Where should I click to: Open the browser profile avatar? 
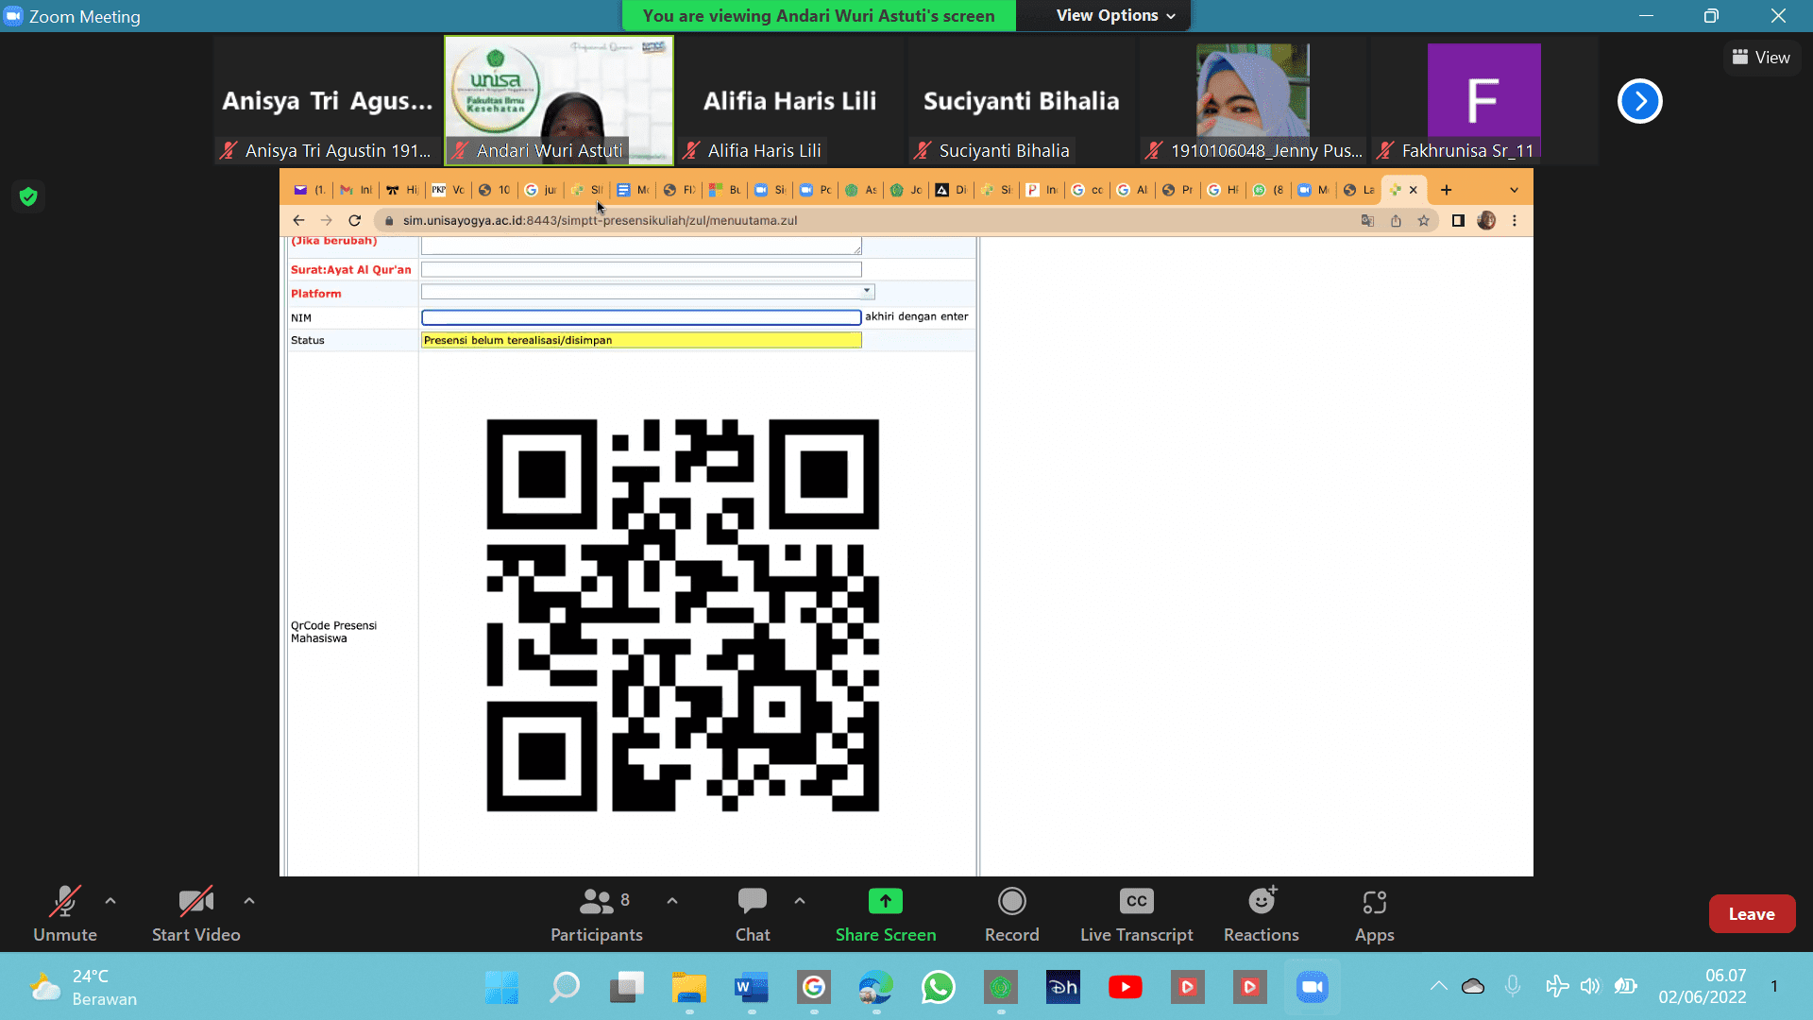tap(1486, 220)
